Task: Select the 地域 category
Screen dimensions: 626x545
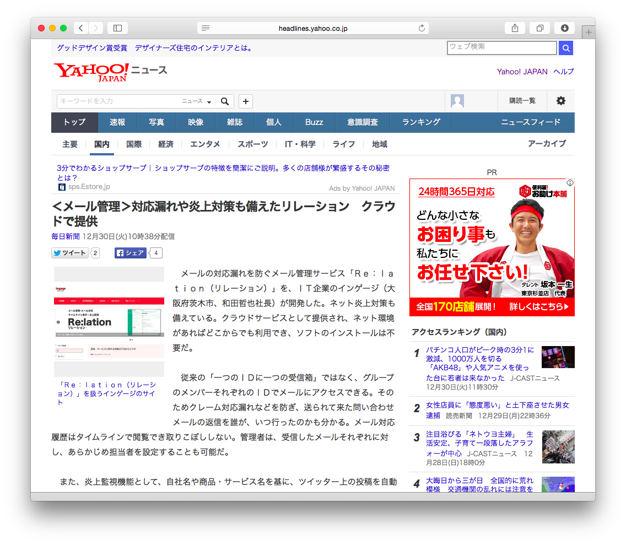Action: click(380, 144)
